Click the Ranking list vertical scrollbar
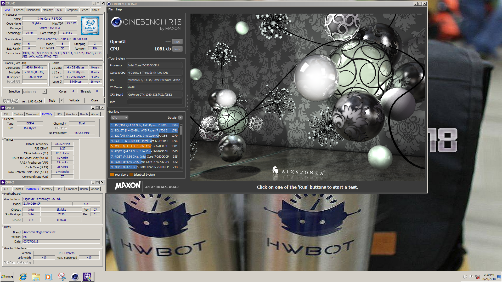This screenshot has height=282, width=502. click(181, 146)
